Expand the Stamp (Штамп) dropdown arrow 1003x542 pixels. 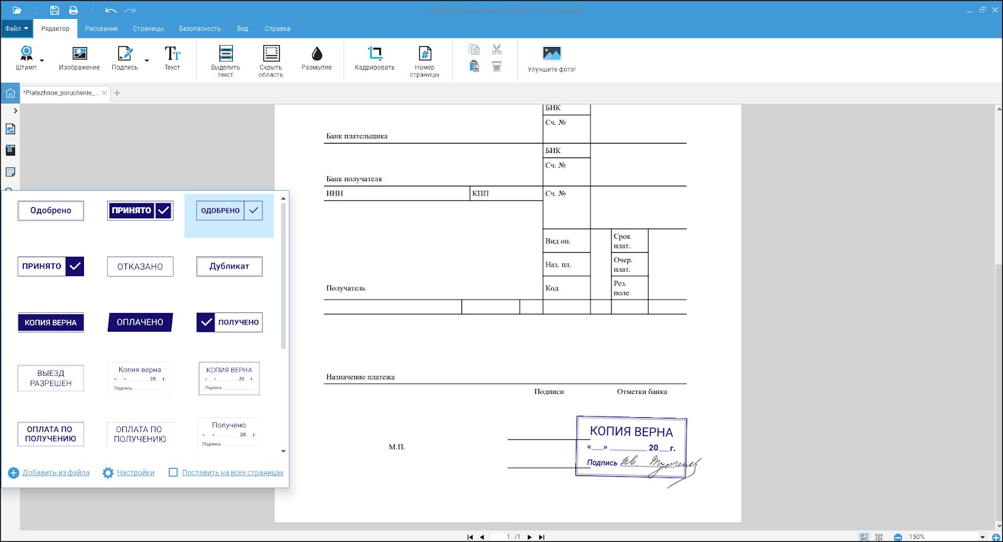pos(42,61)
